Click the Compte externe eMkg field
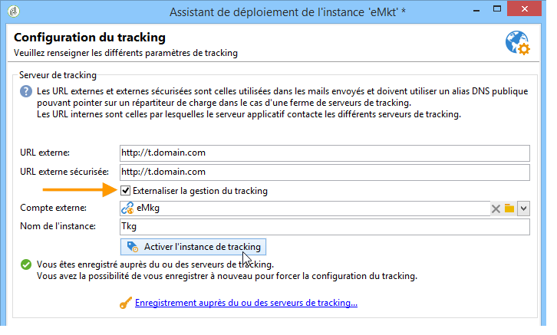 (305, 209)
